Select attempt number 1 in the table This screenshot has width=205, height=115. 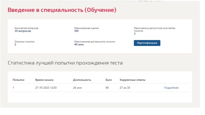pyautogui.click(x=13, y=88)
